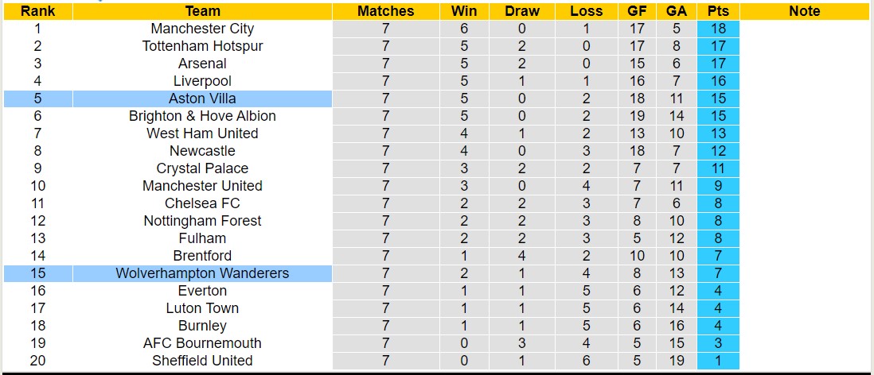Screen dimensions: 874x375
Task: Select the highlighted Aston Villa row
Action: pos(202,99)
